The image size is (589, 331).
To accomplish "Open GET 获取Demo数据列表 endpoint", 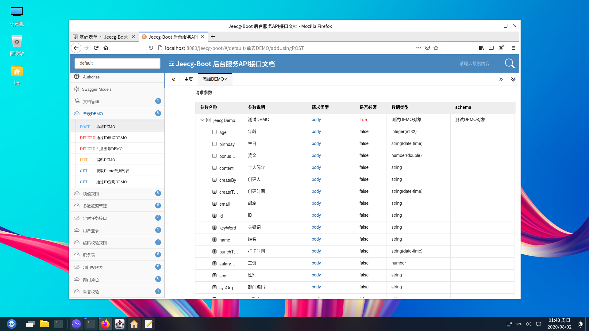I will 112,171.
